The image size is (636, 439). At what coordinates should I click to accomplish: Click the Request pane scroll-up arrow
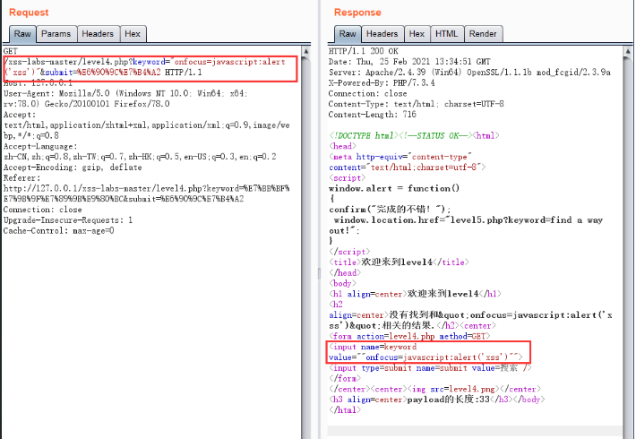coord(306,52)
